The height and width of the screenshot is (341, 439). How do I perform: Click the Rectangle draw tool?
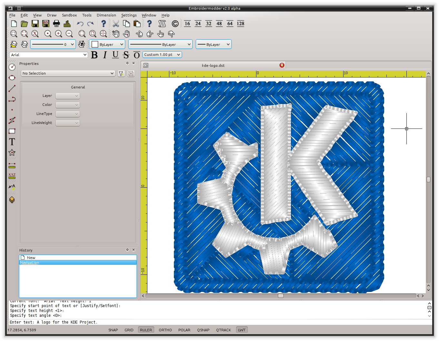[x=12, y=131]
